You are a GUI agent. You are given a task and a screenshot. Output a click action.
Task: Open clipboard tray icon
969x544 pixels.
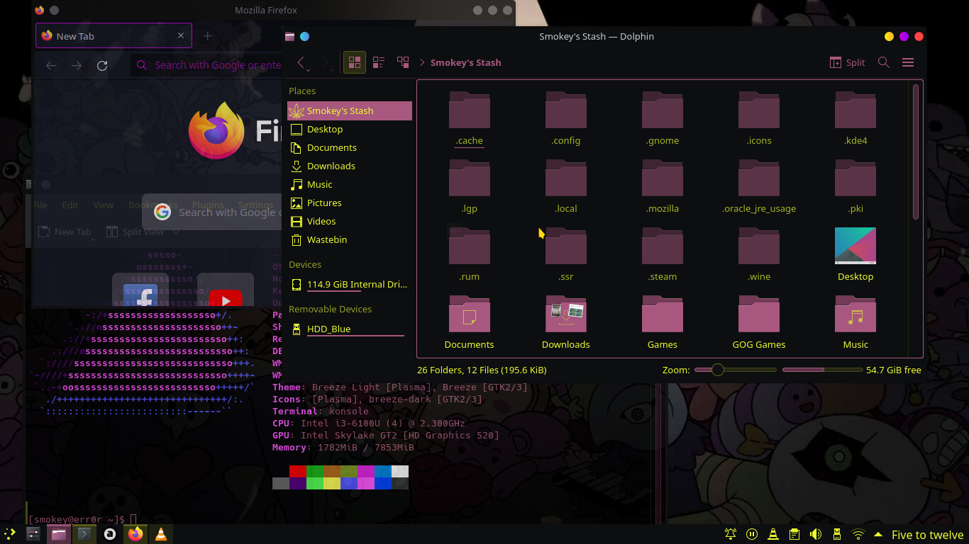pos(794,534)
